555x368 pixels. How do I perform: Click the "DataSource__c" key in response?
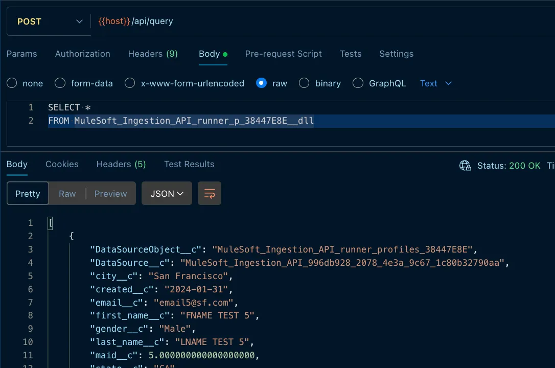129,263
